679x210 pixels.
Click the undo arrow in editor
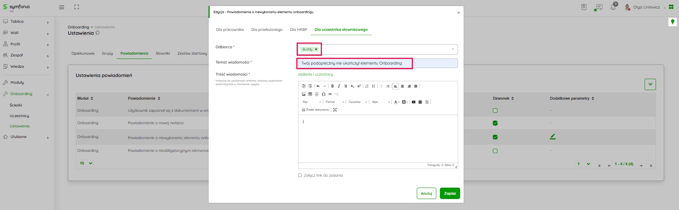tap(318, 86)
